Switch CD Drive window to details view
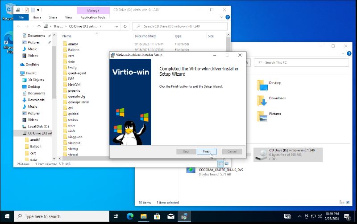The image size is (357, 224). 220,164
